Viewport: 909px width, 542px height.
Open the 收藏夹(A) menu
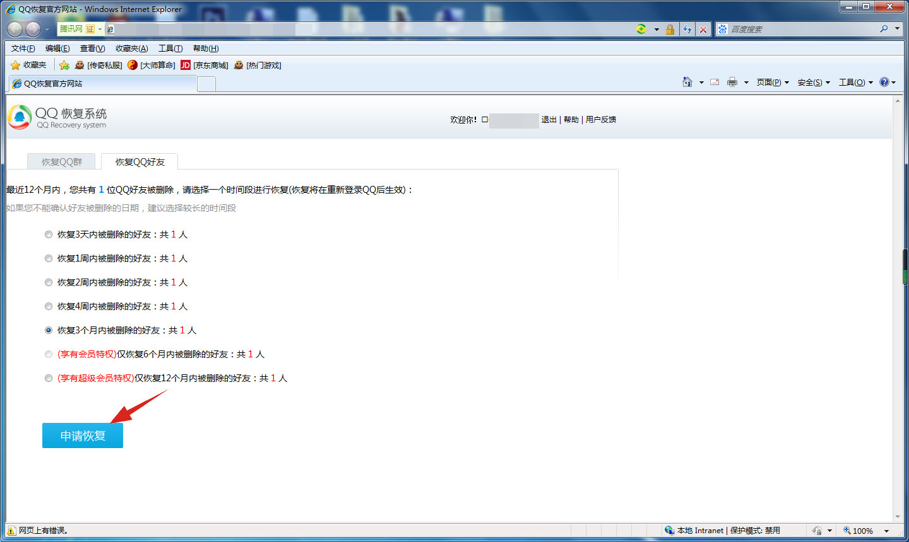point(131,49)
